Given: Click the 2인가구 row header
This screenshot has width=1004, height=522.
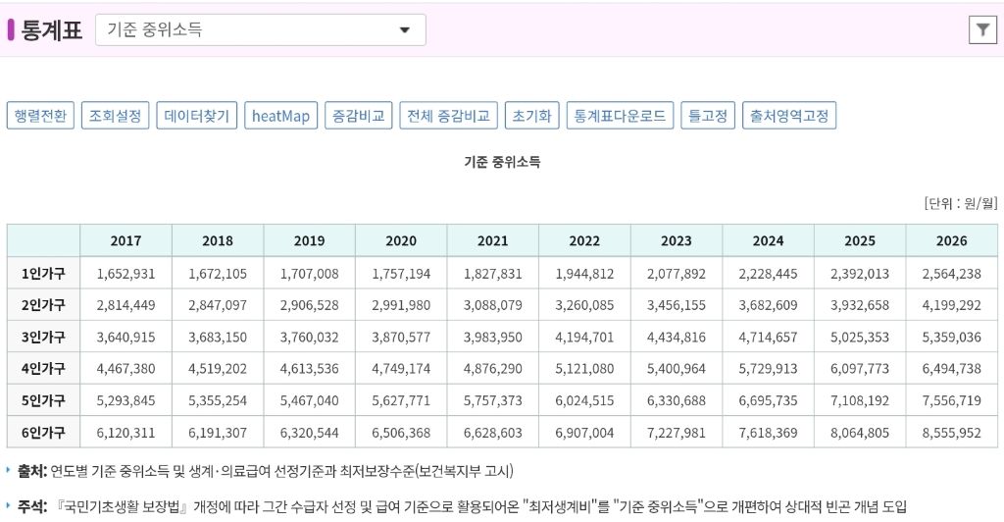Looking at the screenshot, I should tap(43, 305).
